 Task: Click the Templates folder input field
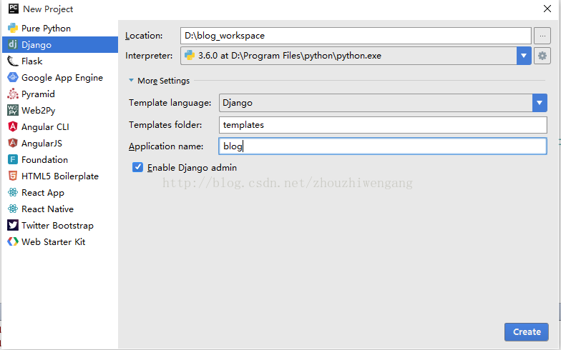[x=383, y=124]
